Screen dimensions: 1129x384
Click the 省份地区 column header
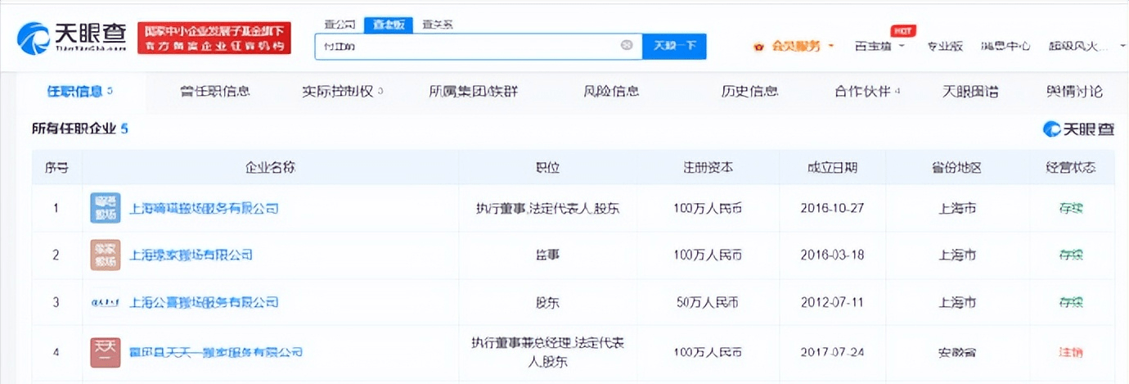coord(956,167)
